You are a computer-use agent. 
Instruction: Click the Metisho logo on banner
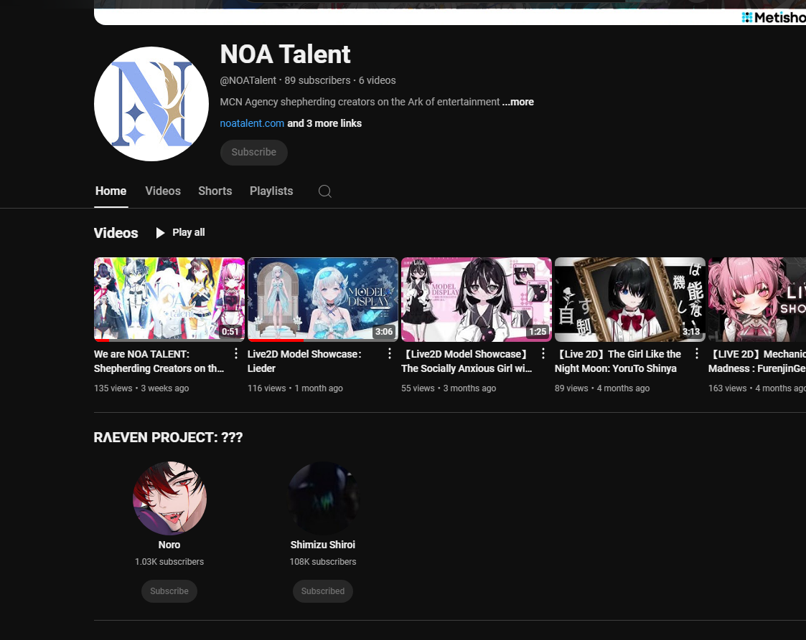(x=774, y=17)
